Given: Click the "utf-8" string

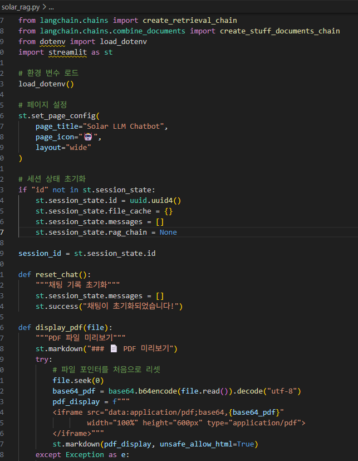Looking at the screenshot, I should pos(282,391).
